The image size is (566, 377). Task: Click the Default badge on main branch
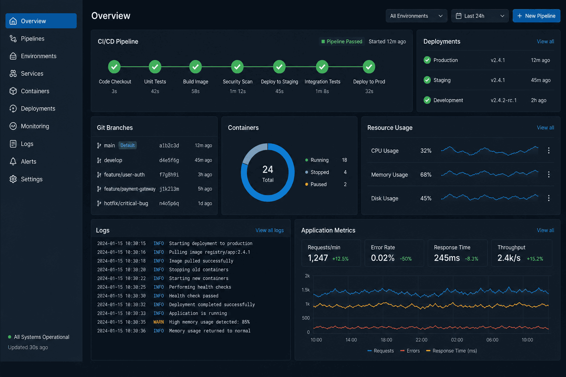(127, 145)
